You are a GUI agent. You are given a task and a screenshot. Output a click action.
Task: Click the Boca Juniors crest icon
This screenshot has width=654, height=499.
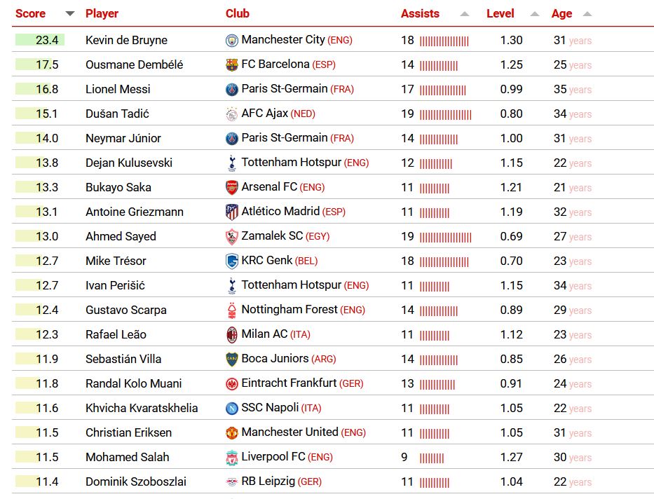pyautogui.click(x=231, y=360)
